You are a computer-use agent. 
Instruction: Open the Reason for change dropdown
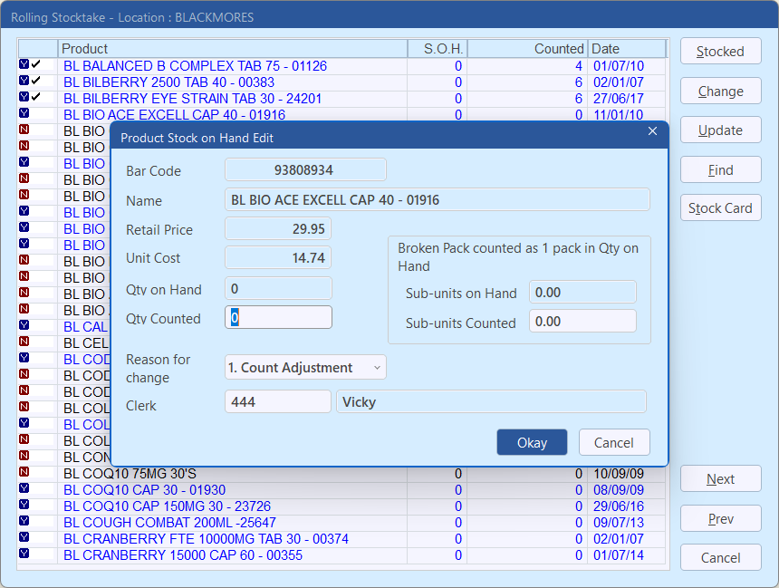point(305,368)
